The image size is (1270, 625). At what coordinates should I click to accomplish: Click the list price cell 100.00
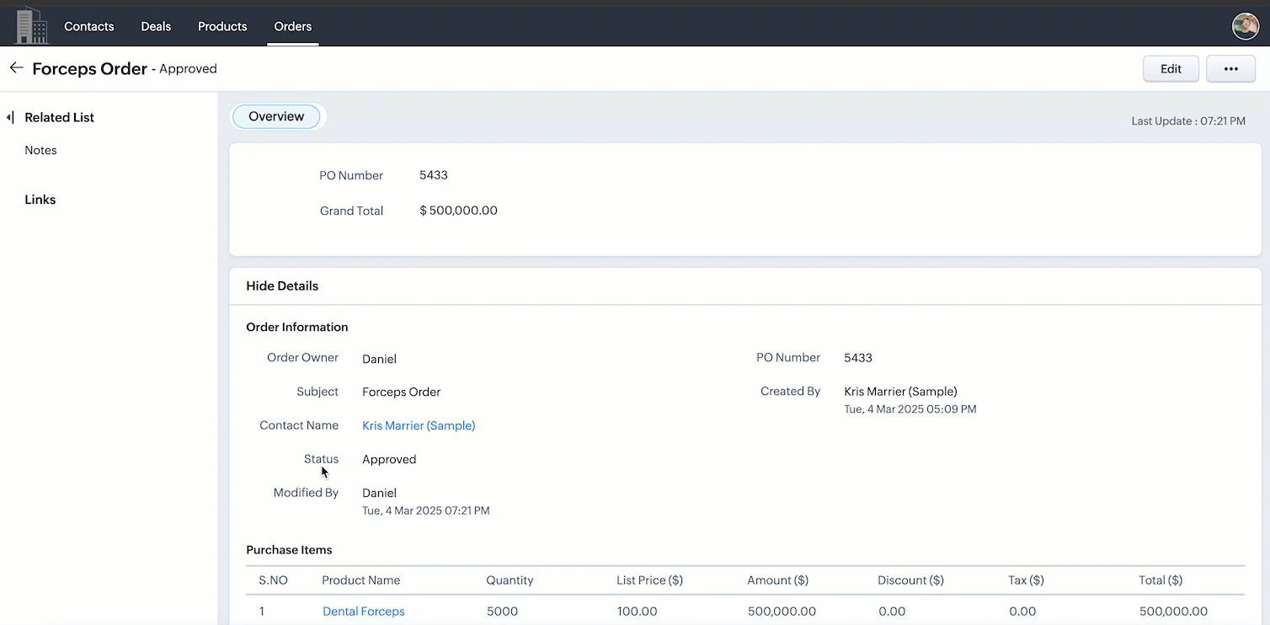pyautogui.click(x=637, y=612)
